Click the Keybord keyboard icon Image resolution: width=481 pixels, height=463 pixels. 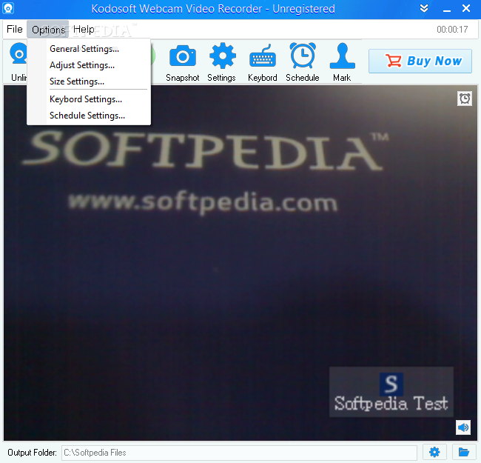coord(263,56)
